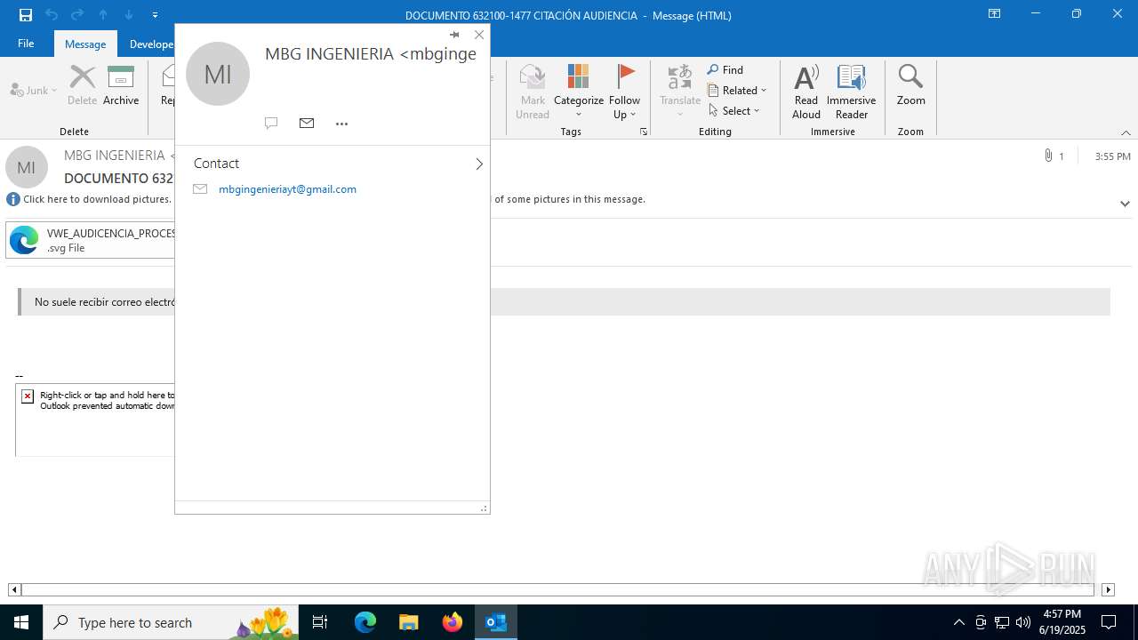
Task: Click the attachment paperclip indicator
Action: [x=1054, y=156]
